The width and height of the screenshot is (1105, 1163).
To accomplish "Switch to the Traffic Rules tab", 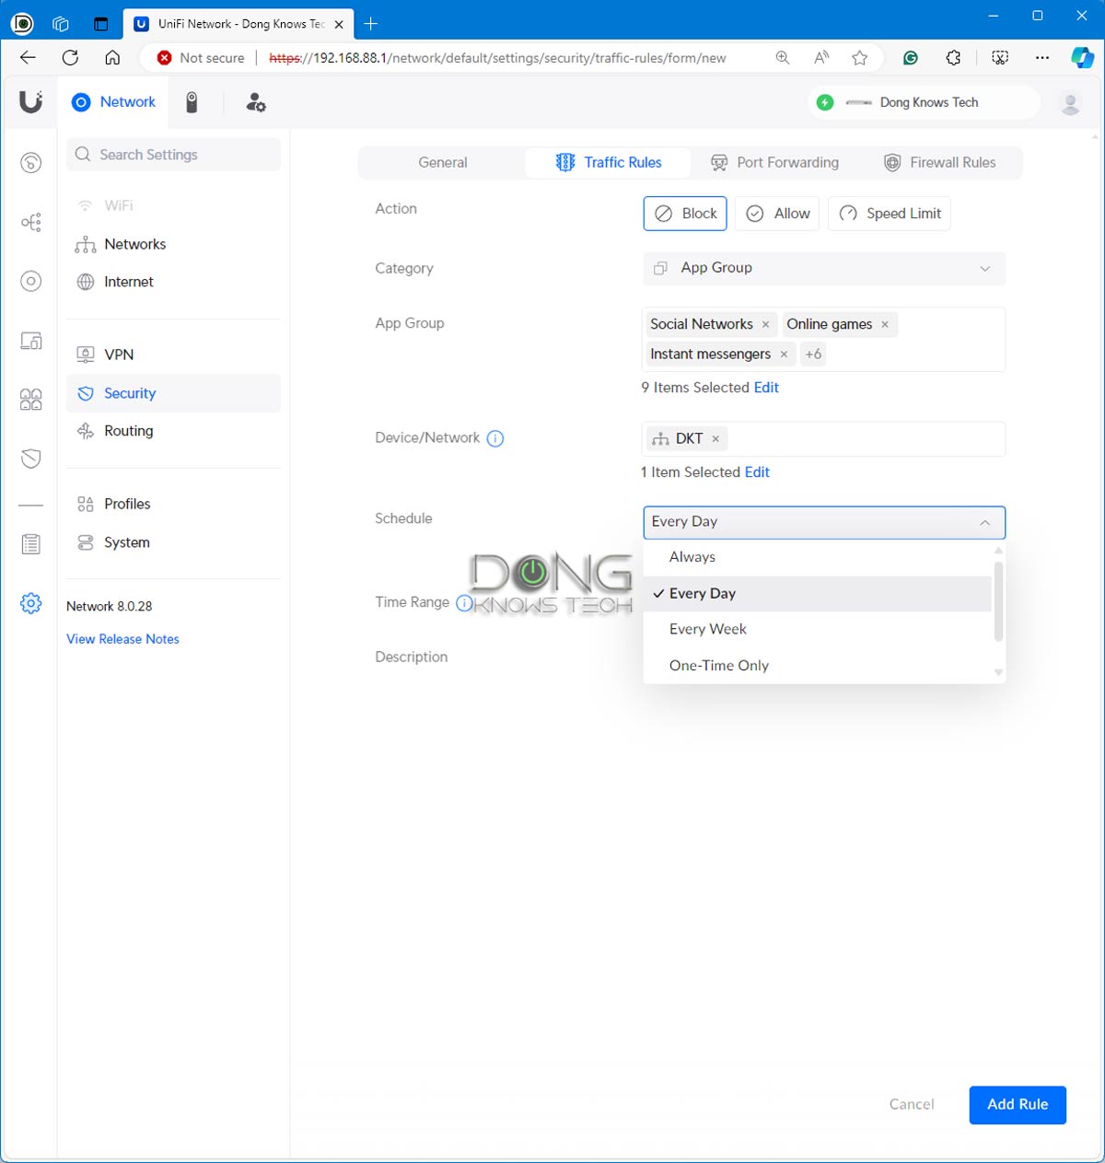I will pyautogui.click(x=608, y=162).
